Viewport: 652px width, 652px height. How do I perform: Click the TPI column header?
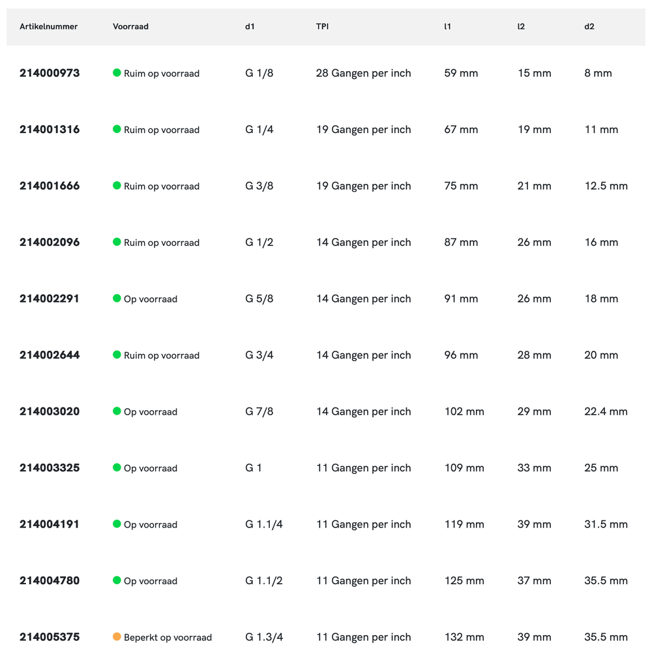point(322,27)
